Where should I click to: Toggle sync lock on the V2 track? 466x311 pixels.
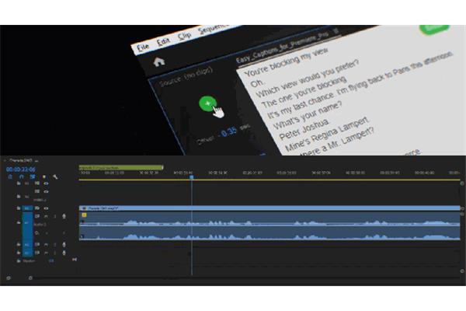(x=37, y=192)
